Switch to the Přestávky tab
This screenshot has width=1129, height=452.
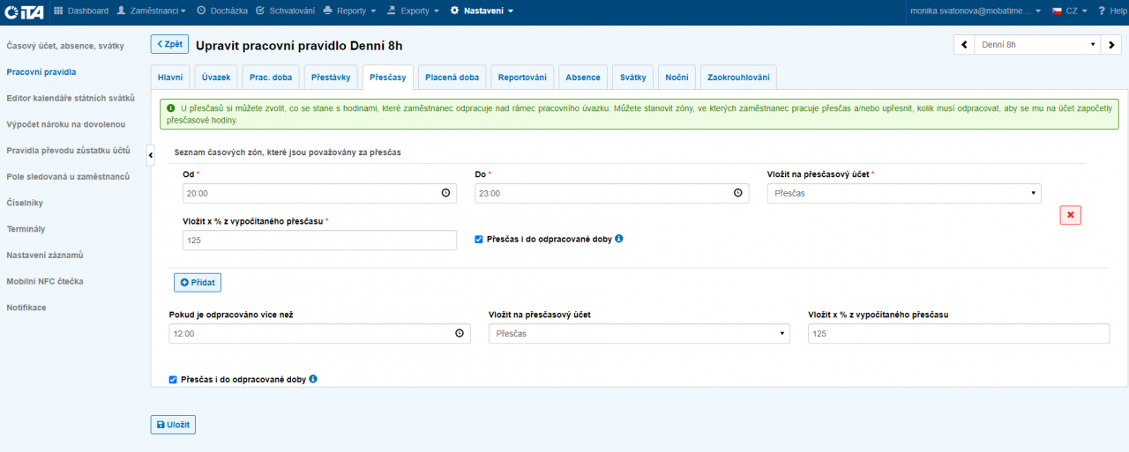(x=331, y=78)
